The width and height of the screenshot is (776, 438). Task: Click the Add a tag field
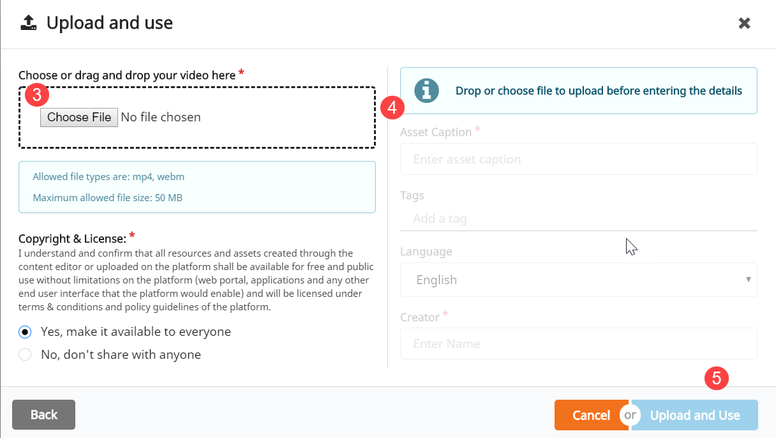pyautogui.click(x=578, y=218)
